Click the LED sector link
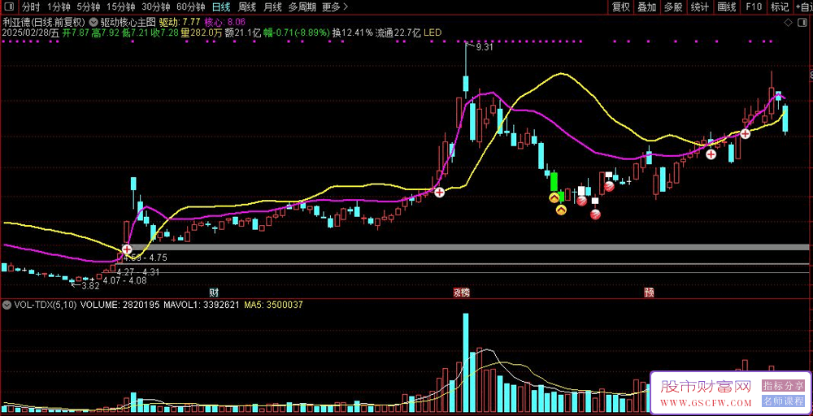Screen dimensions: 813x416 pos(433,32)
